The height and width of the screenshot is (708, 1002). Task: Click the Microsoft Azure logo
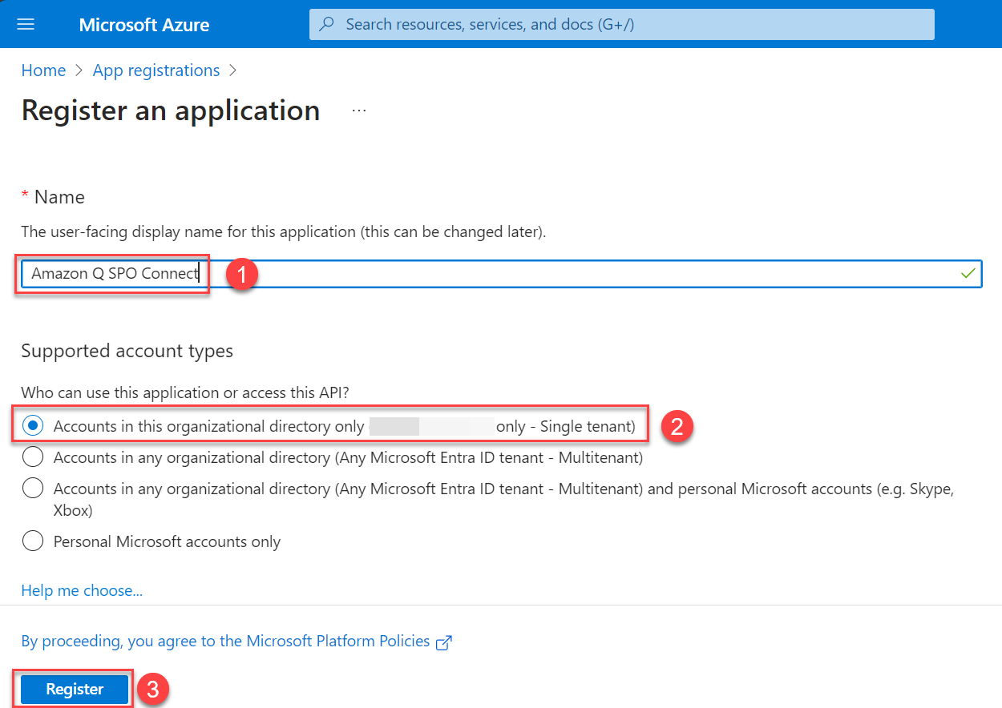(x=143, y=24)
